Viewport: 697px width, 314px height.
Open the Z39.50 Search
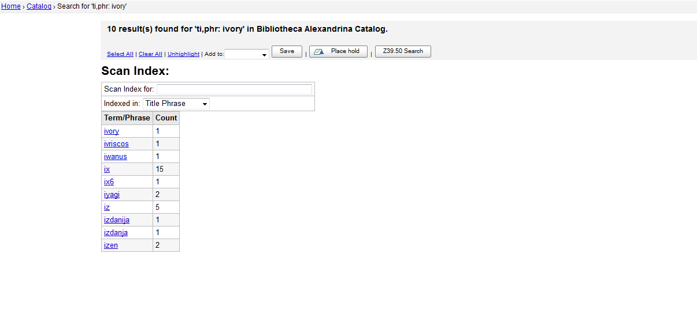403,51
